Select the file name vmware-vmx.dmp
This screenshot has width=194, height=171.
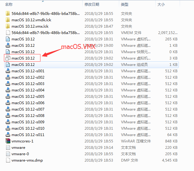[x=27, y=160]
